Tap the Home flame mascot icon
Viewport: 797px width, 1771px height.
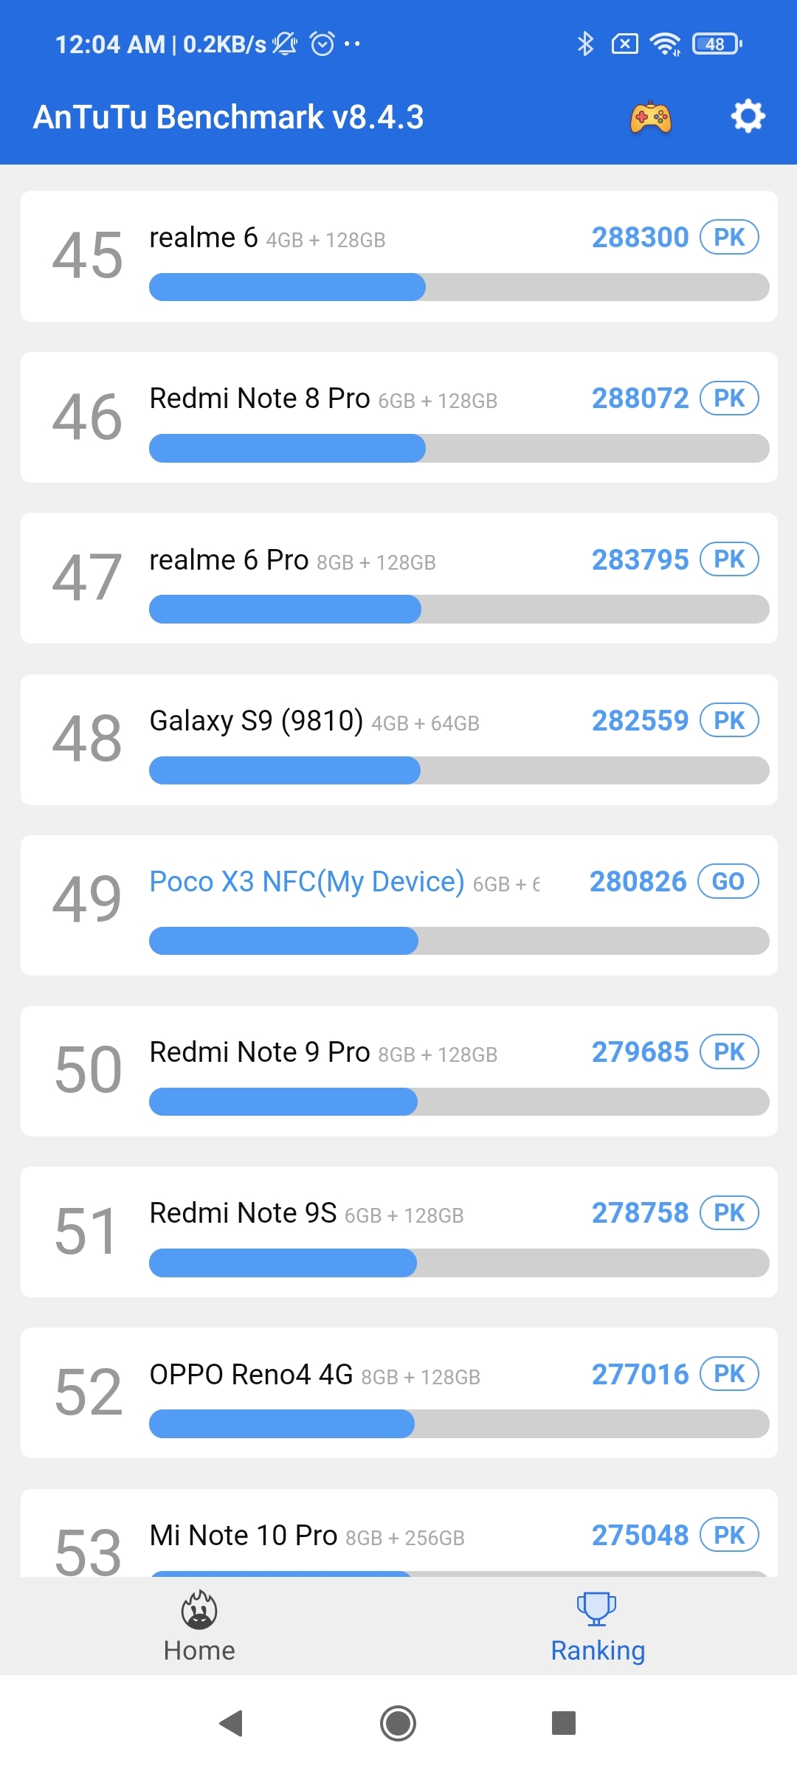[199, 1609]
